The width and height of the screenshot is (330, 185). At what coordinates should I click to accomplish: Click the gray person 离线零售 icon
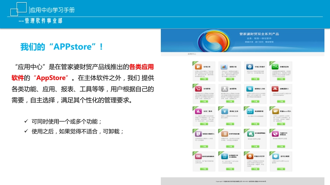224,89
